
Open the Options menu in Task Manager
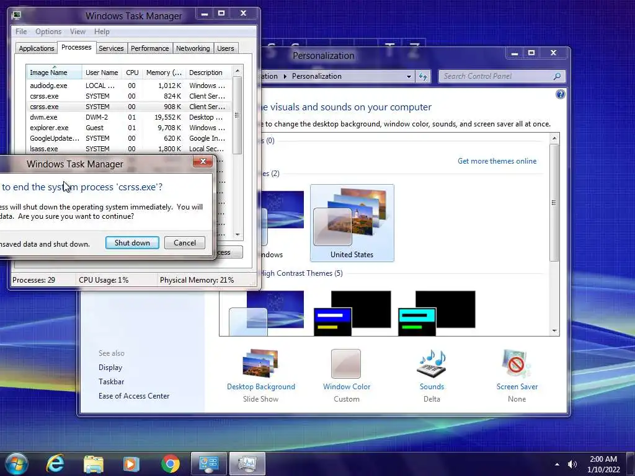(x=48, y=31)
